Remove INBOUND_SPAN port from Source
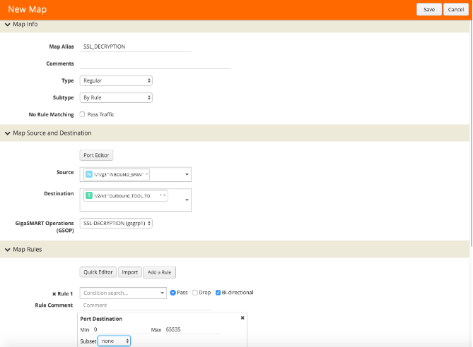Screen dimensions: 473x347 pos(147,174)
